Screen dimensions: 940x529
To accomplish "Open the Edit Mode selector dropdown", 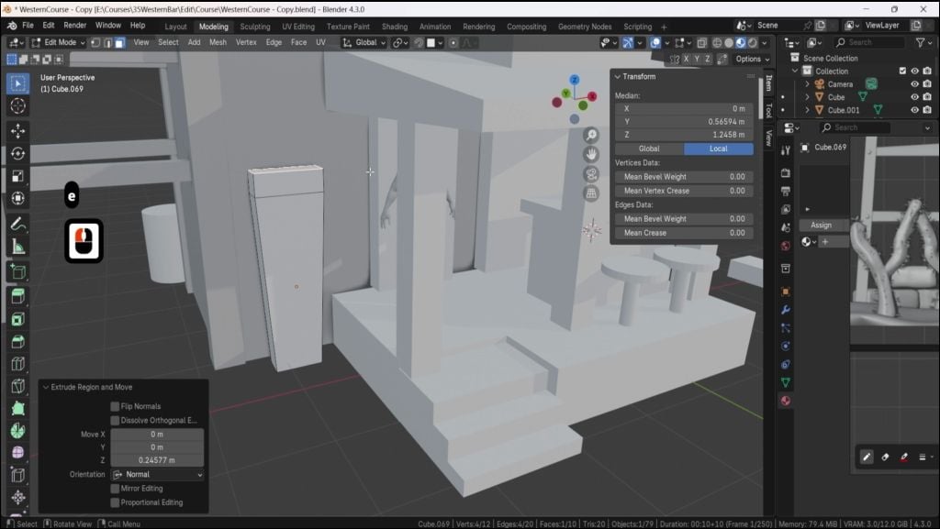I will [59, 42].
